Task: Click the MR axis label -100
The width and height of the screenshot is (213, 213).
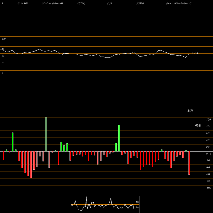Action: pos(209,188)
